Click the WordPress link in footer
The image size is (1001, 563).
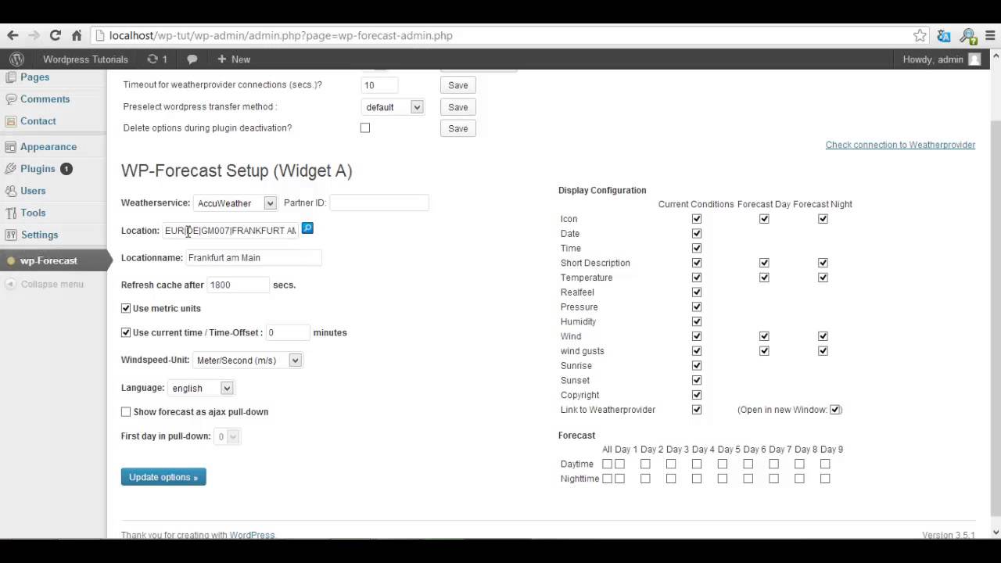[x=252, y=535]
